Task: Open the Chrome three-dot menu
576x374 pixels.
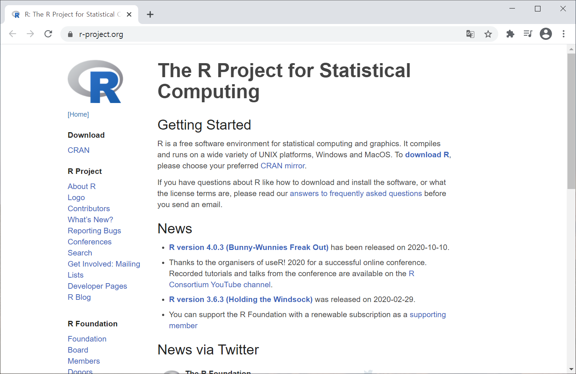Action: (x=563, y=34)
